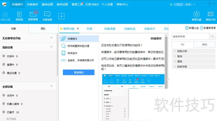Switch to the 团队 tab
Image resolution: width=217 pixels, height=121 pixels.
tap(43, 29)
